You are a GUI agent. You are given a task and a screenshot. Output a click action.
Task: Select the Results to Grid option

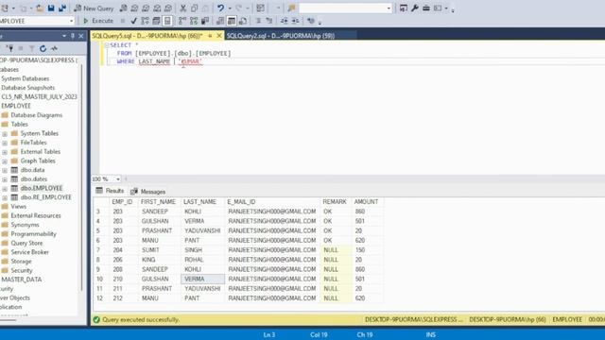(x=232, y=21)
